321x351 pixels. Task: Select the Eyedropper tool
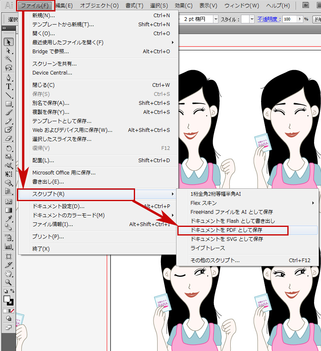click(x=9, y=219)
